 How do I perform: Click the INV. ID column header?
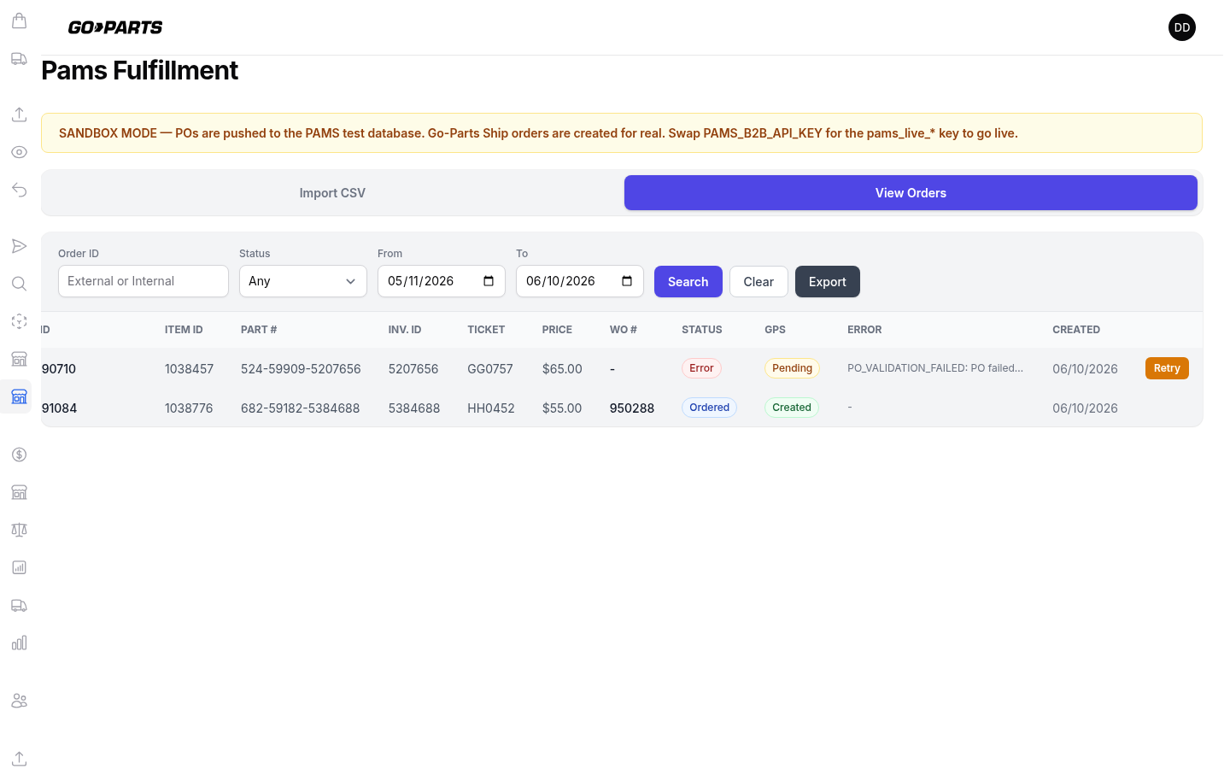point(405,330)
